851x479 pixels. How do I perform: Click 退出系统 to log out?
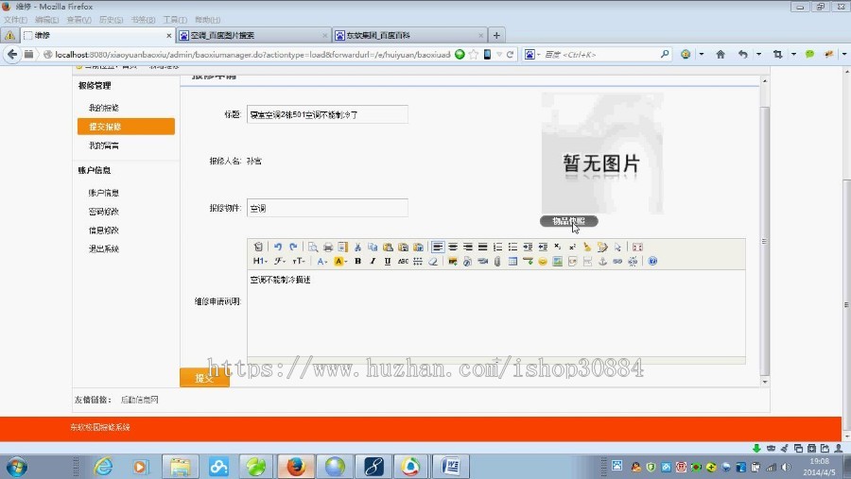104,249
